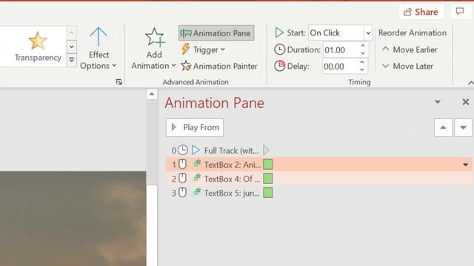Click the Duration clock icon
Screen dimensions: 474x266
280,50
